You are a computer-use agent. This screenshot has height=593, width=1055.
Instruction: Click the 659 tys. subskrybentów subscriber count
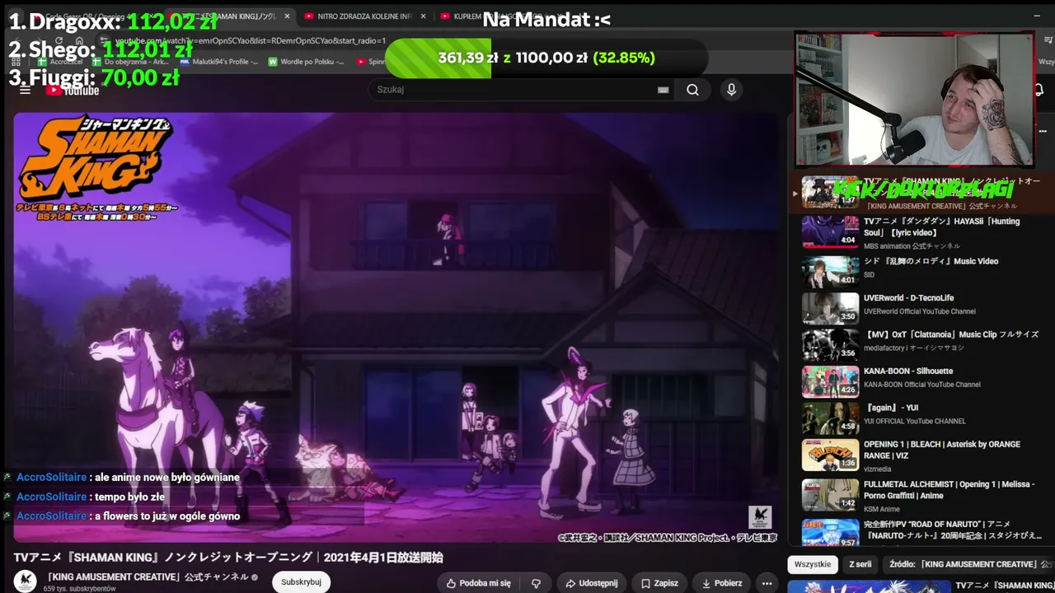pyautogui.click(x=80, y=589)
